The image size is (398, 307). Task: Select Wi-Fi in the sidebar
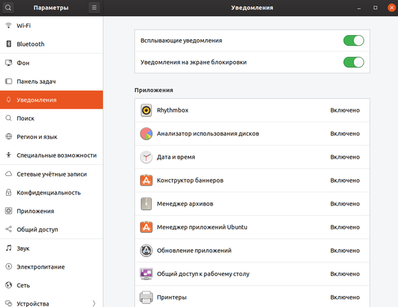51,25
